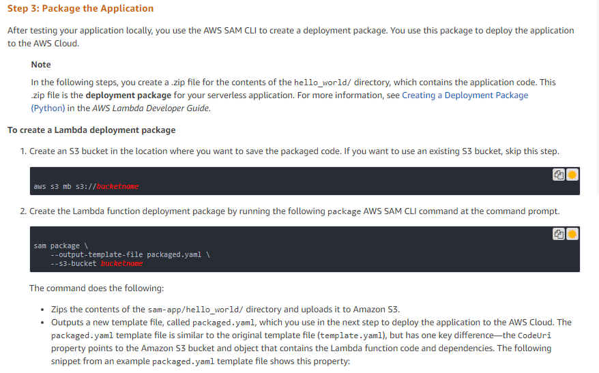The height and width of the screenshot is (373, 599).
Task: Click 'The command does the following:' text
Action: coord(97,288)
